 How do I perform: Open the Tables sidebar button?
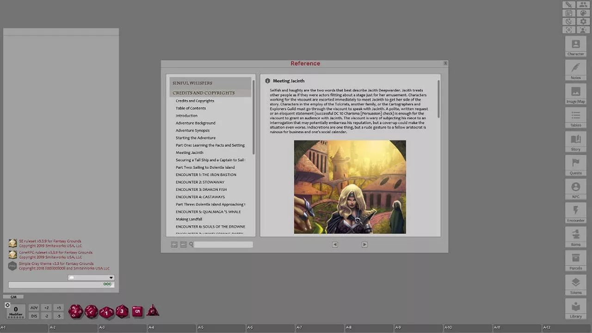pyautogui.click(x=576, y=118)
